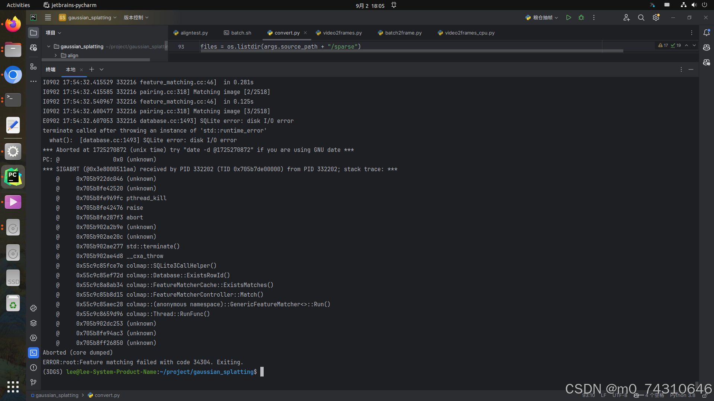The image size is (714, 401).
Task: Open Firefox from the dock
Action: click(13, 24)
